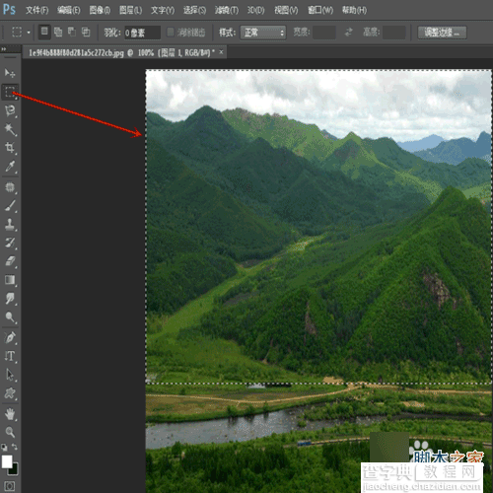
Task: Select the Zoom tool
Action: pyautogui.click(x=10, y=432)
